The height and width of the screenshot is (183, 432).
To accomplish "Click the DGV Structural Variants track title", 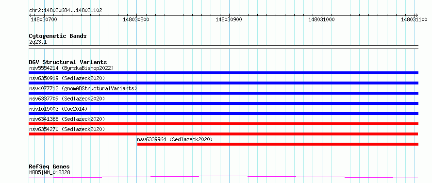I will (x=68, y=62).
